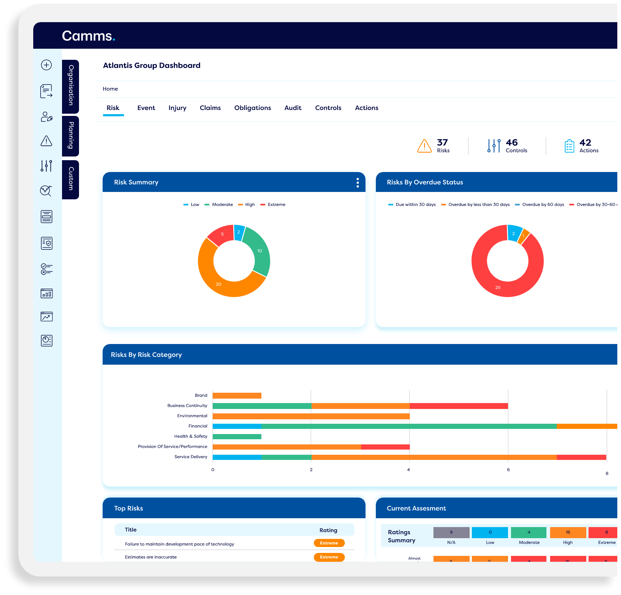Image resolution: width=621 pixels, height=595 pixels.
Task: Toggle the Low legend in Risk Summary
Action: coord(191,204)
